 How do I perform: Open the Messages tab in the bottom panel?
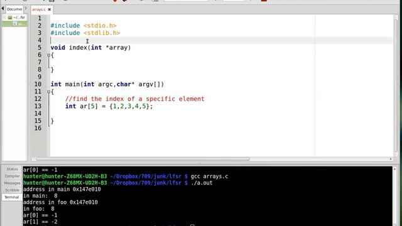click(12, 183)
